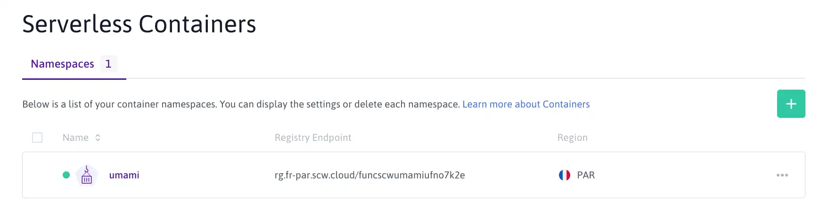Open the umami namespace link
The image size is (821, 216).
[124, 175]
